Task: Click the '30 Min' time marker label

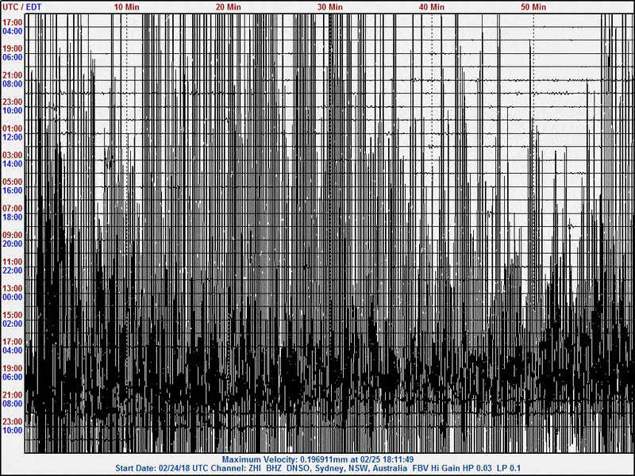Action: pos(329,7)
